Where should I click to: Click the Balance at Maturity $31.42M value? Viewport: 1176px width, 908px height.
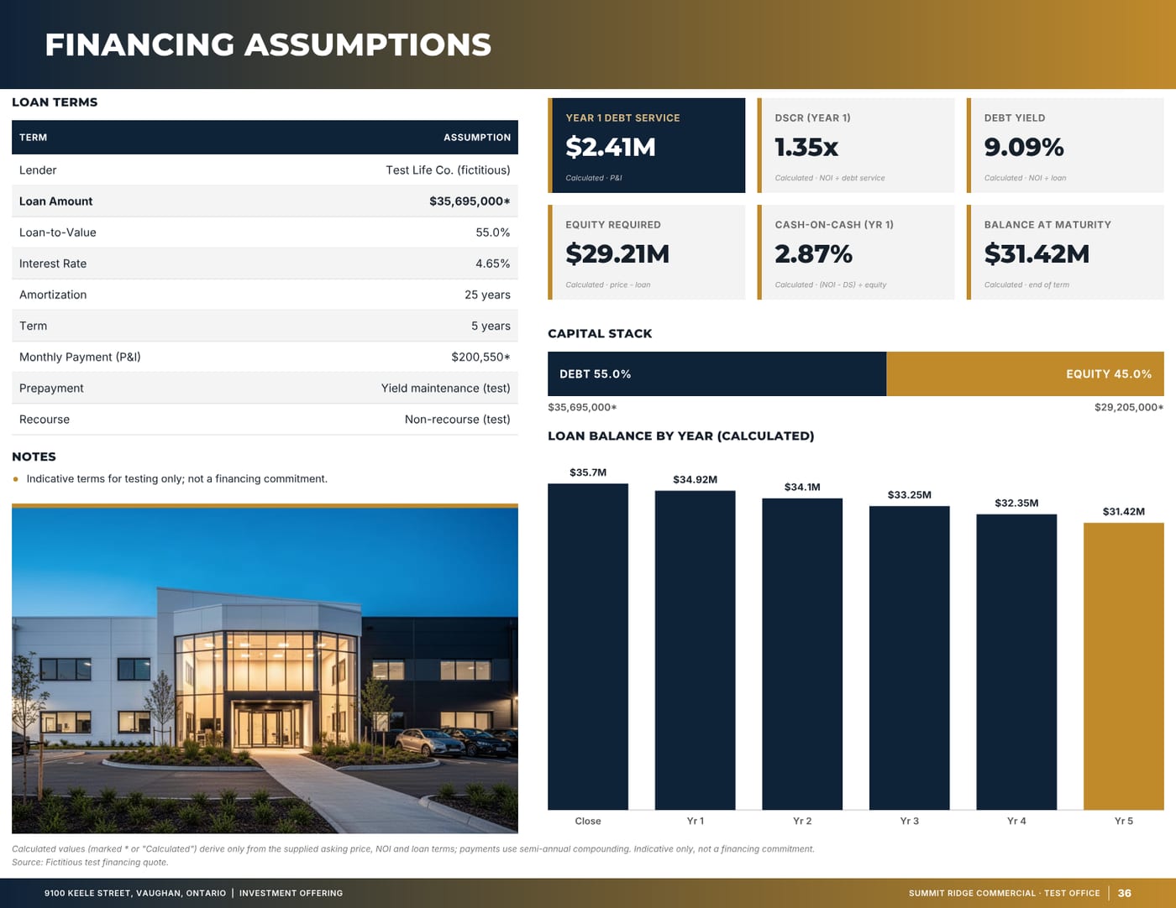[1037, 254]
